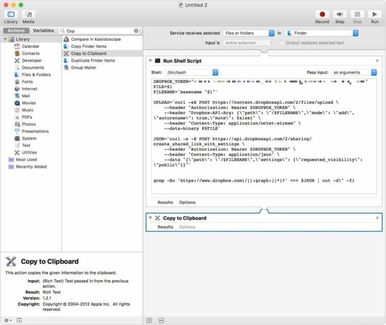Open the Pass input dropdown
This screenshot has height=325, width=386.
click(354, 73)
